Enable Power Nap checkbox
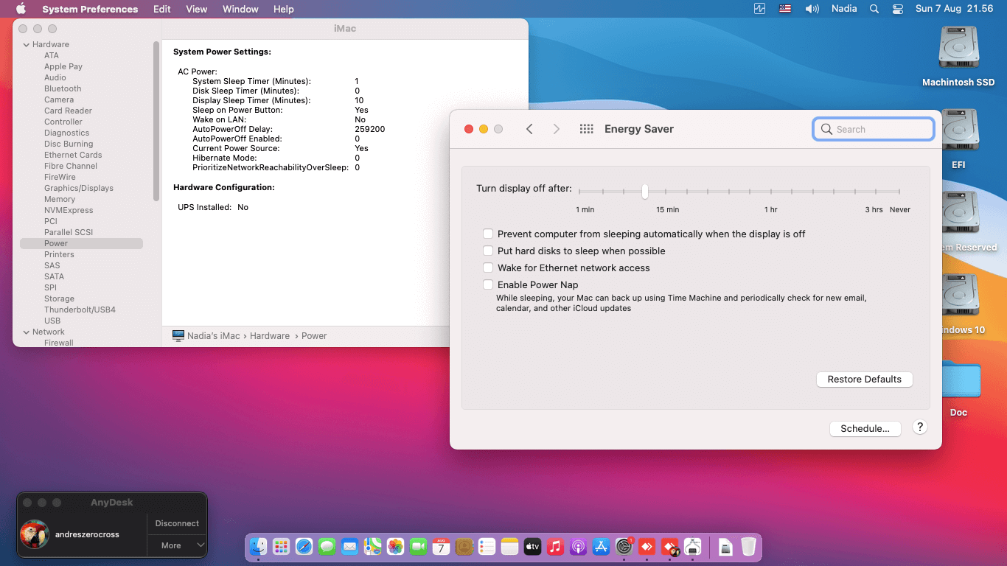The image size is (1007, 566). point(488,284)
